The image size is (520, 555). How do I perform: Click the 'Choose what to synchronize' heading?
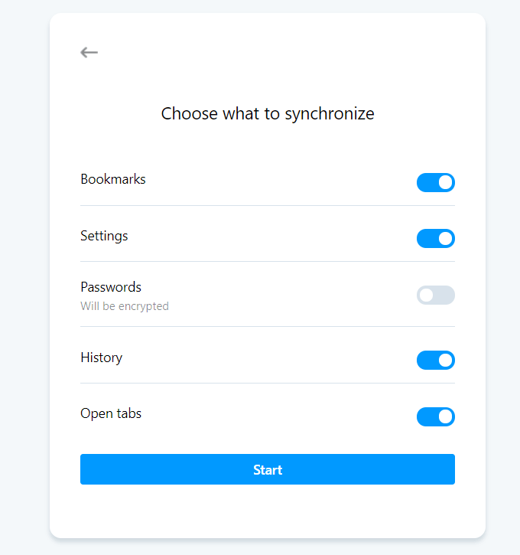268,114
